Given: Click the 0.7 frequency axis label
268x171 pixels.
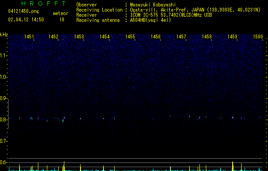Looking at the screenshot, I should click(x=3, y=141).
